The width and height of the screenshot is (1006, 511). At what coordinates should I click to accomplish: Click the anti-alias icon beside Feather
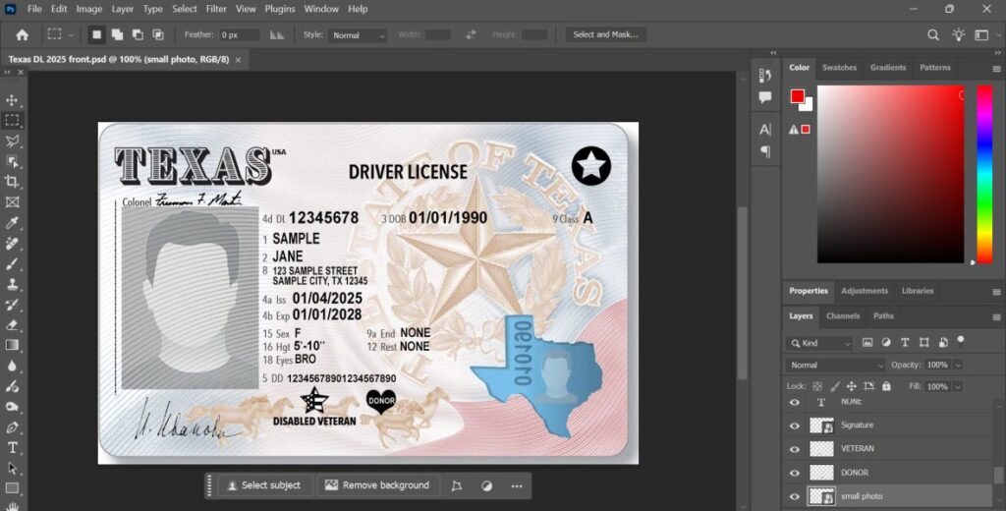click(x=276, y=34)
